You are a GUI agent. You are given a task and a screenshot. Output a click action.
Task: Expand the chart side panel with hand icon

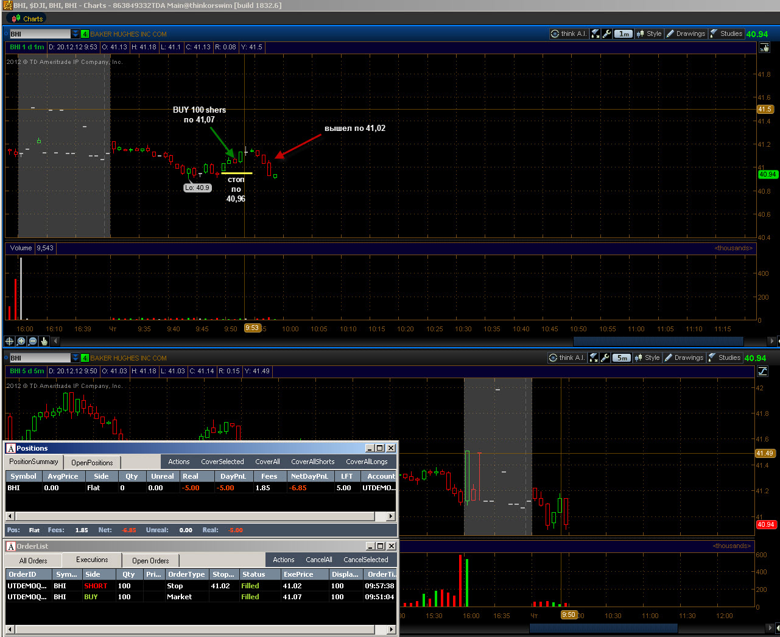765,48
